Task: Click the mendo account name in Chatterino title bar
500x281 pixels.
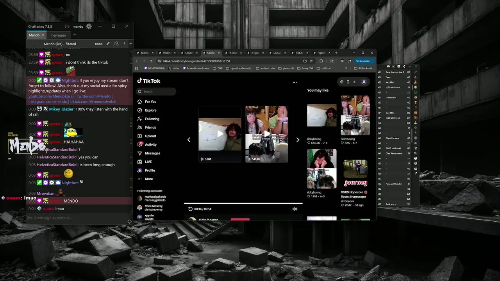Action: 78,27
